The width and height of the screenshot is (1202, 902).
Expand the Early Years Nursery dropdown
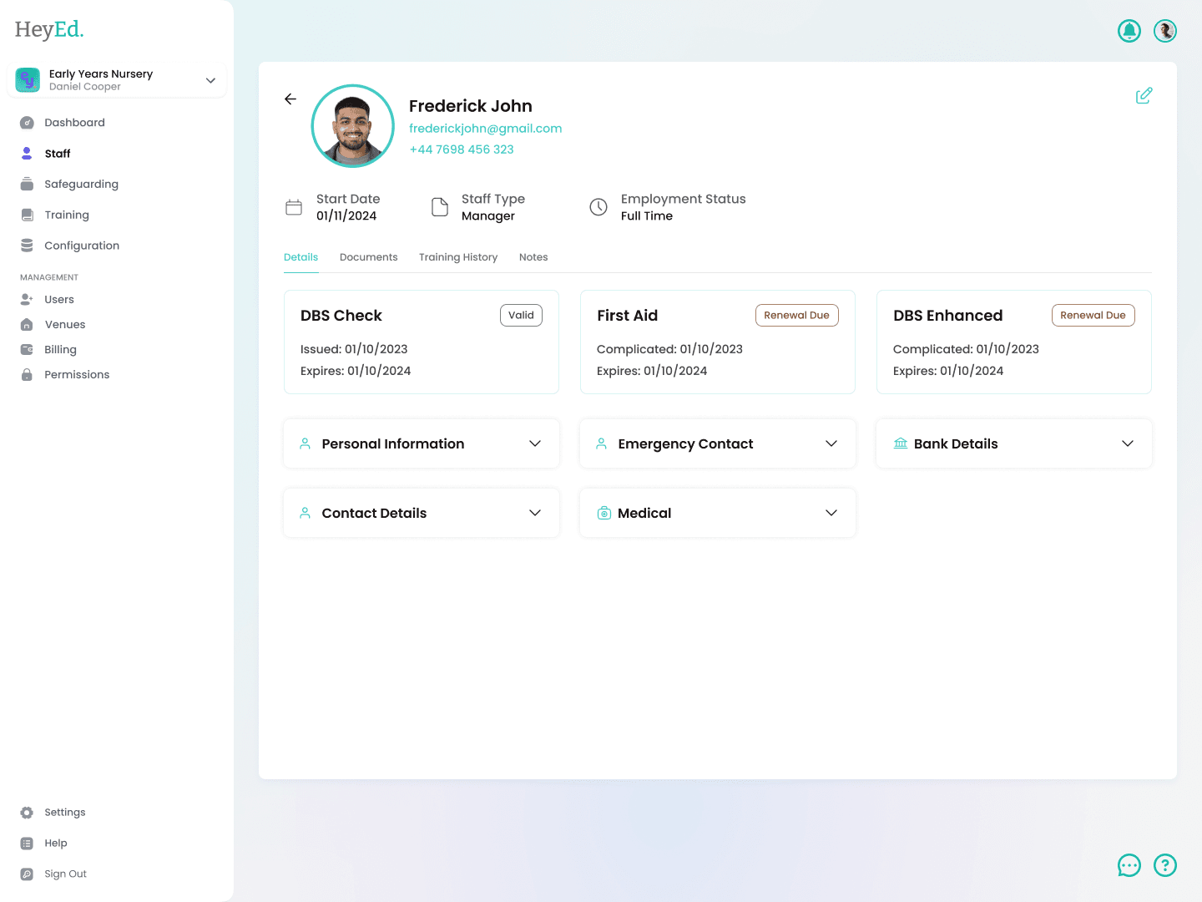(210, 80)
